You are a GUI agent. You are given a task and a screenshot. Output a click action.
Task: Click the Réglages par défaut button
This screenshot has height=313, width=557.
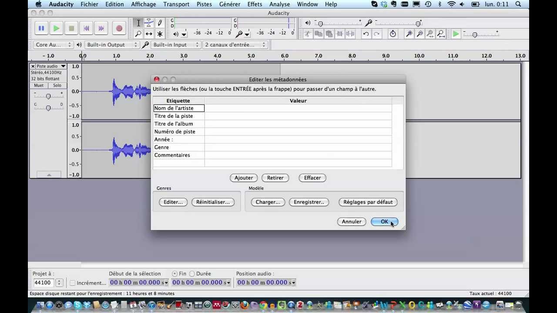click(x=368, y=202)
